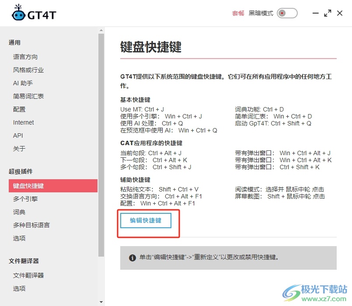Viewport: 352px width, 306px height.
Task: Click the info icon in the tip box
Action: (132, 258)
